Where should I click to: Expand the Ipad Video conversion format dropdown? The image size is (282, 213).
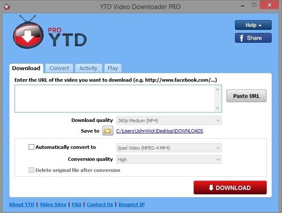pyautogui.click(x=169, y=148)
